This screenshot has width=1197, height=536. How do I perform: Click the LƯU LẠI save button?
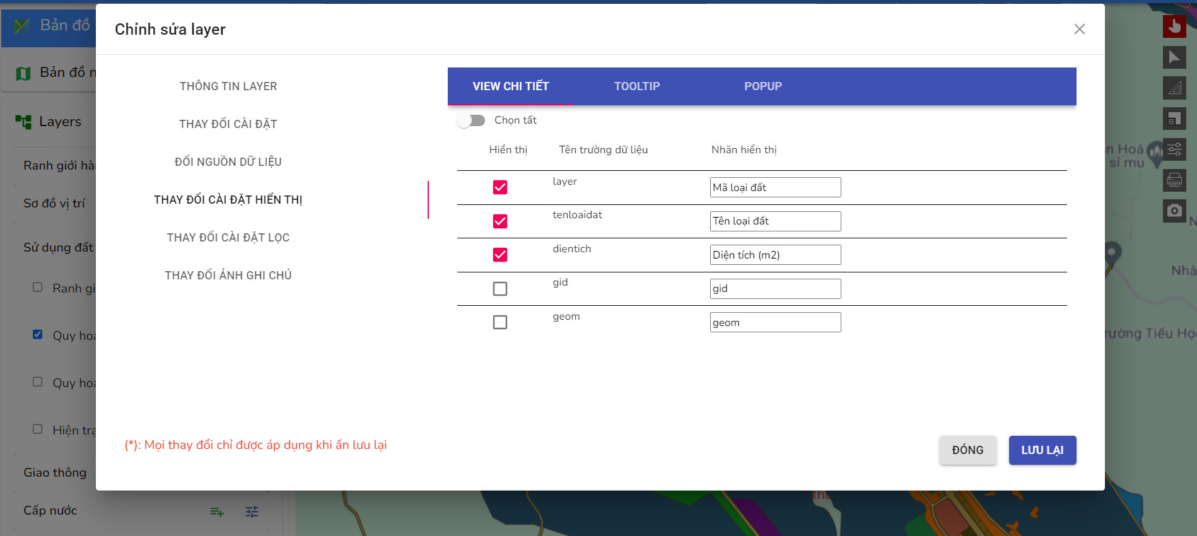pyautogui.click(x=1042, y=450)
